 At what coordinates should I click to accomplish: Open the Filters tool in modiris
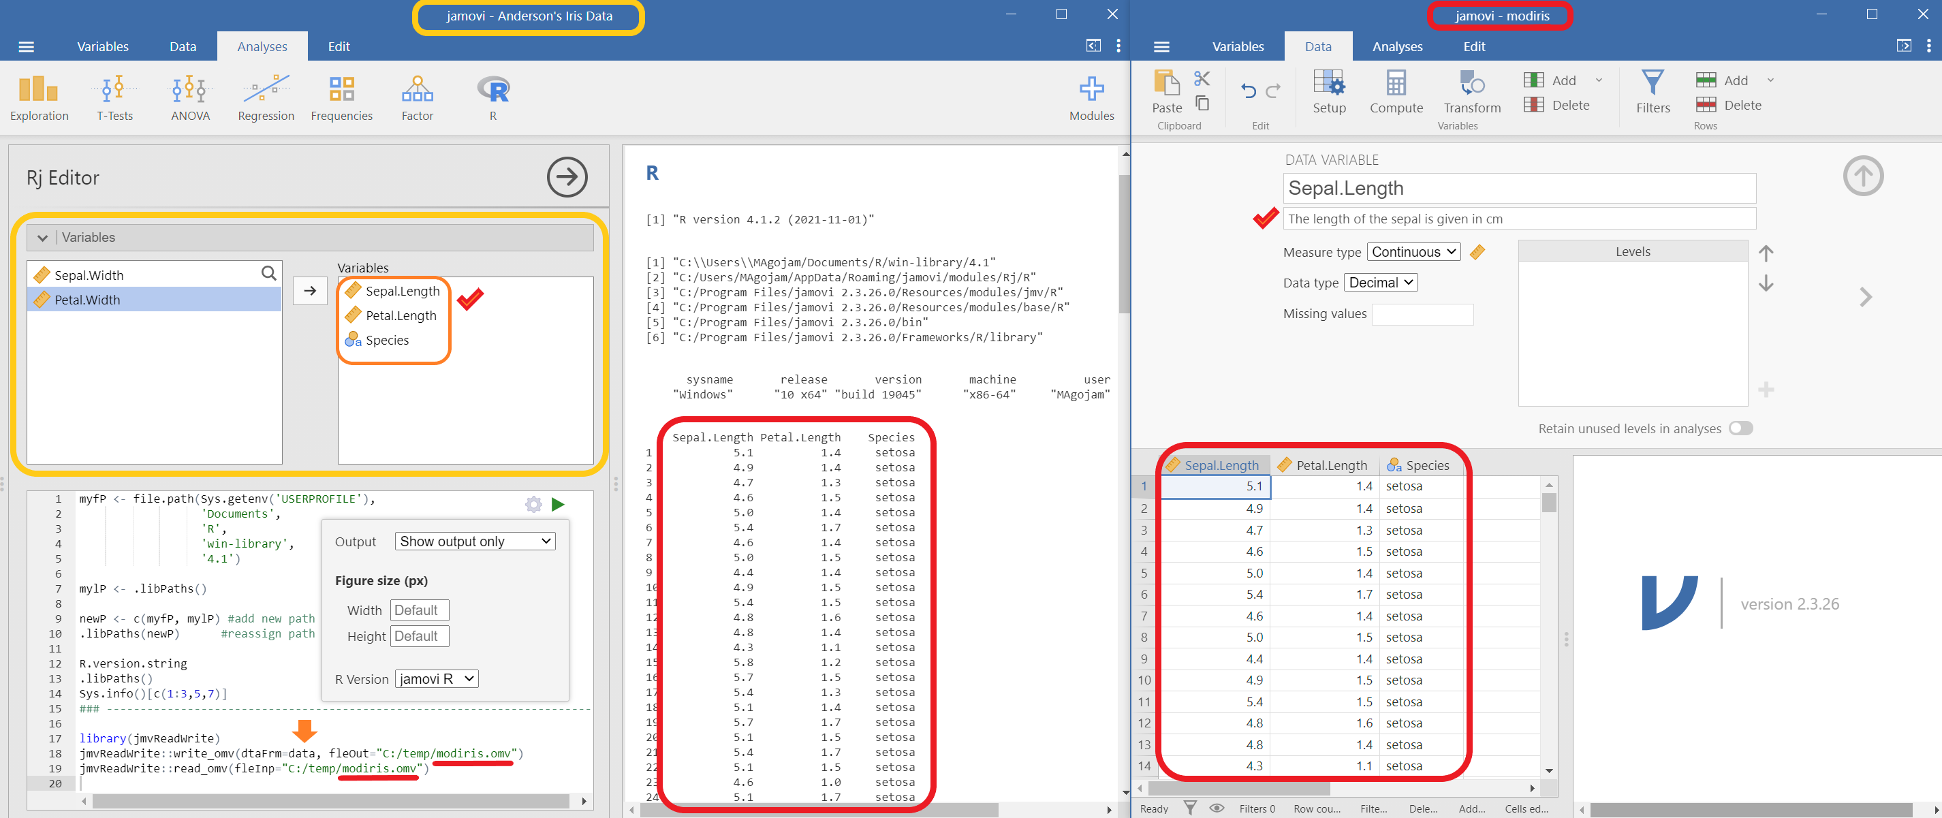(1653, 92)
